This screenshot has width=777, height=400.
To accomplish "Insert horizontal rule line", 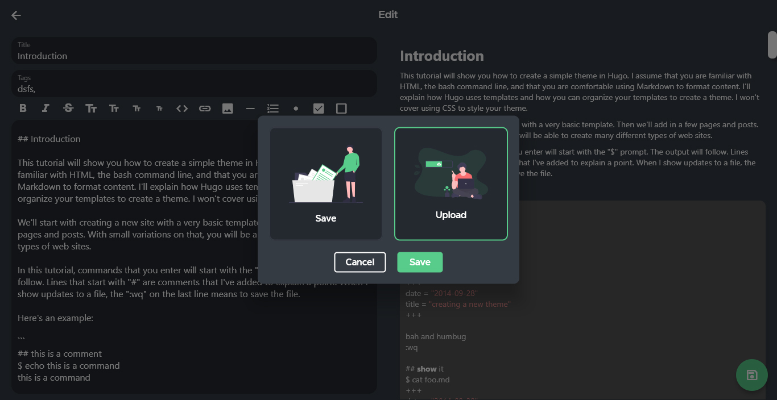I will point(250,109).
